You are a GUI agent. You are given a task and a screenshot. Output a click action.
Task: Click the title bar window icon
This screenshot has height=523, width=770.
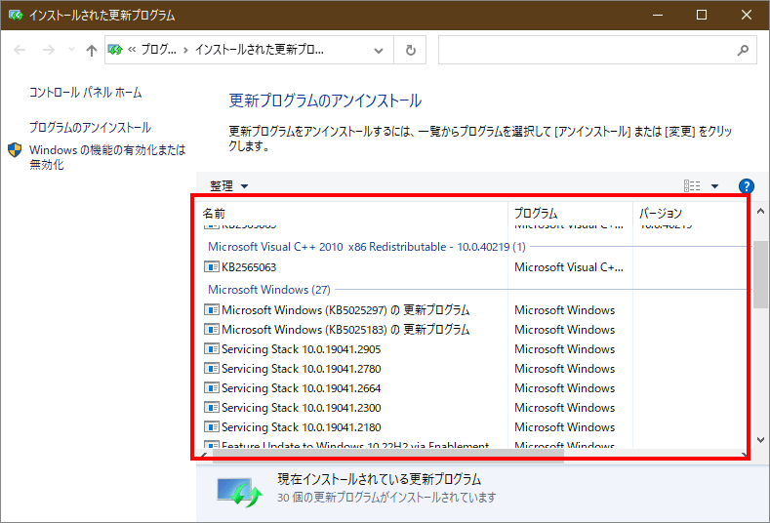(x=16, y=15)
